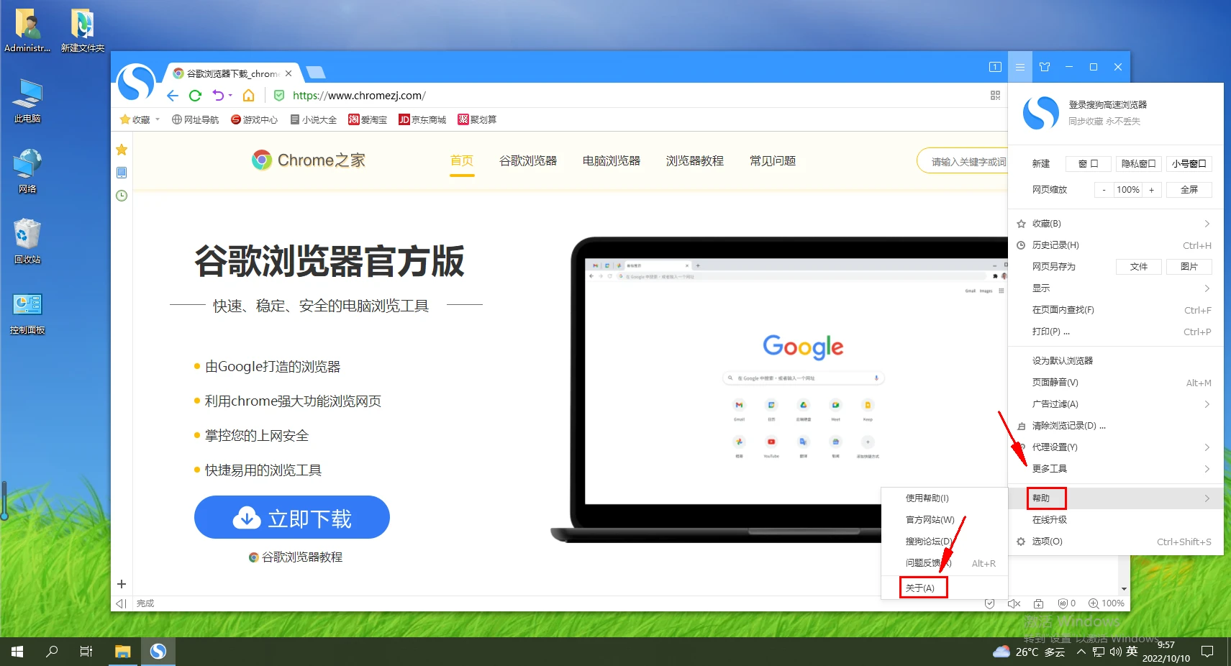Toggle page mute speaker icon in the status bar
Image resolution: width=1231 pixels, height=666 pixels.
1014,603
